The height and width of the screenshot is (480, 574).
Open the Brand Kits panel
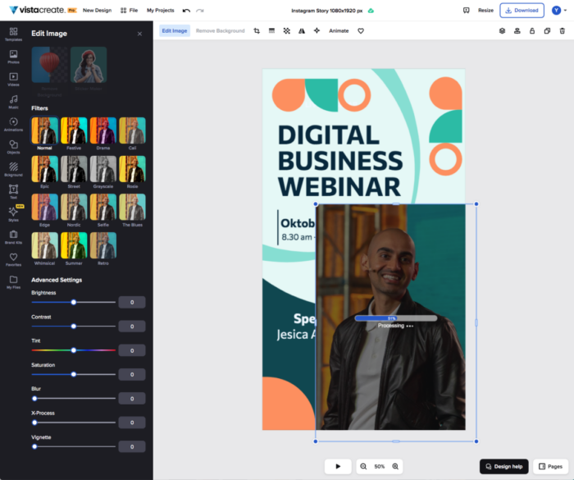[13, 235]
